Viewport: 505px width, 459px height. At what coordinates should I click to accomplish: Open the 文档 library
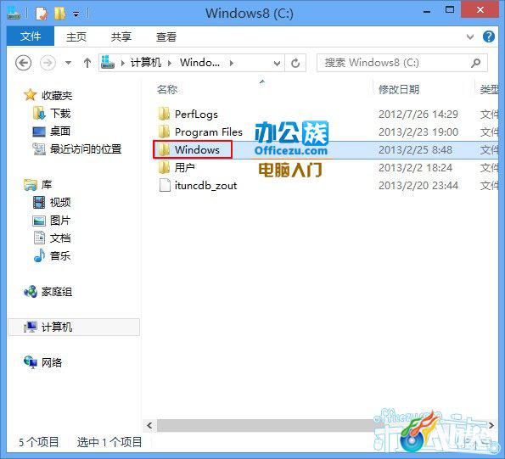point(60,238)
